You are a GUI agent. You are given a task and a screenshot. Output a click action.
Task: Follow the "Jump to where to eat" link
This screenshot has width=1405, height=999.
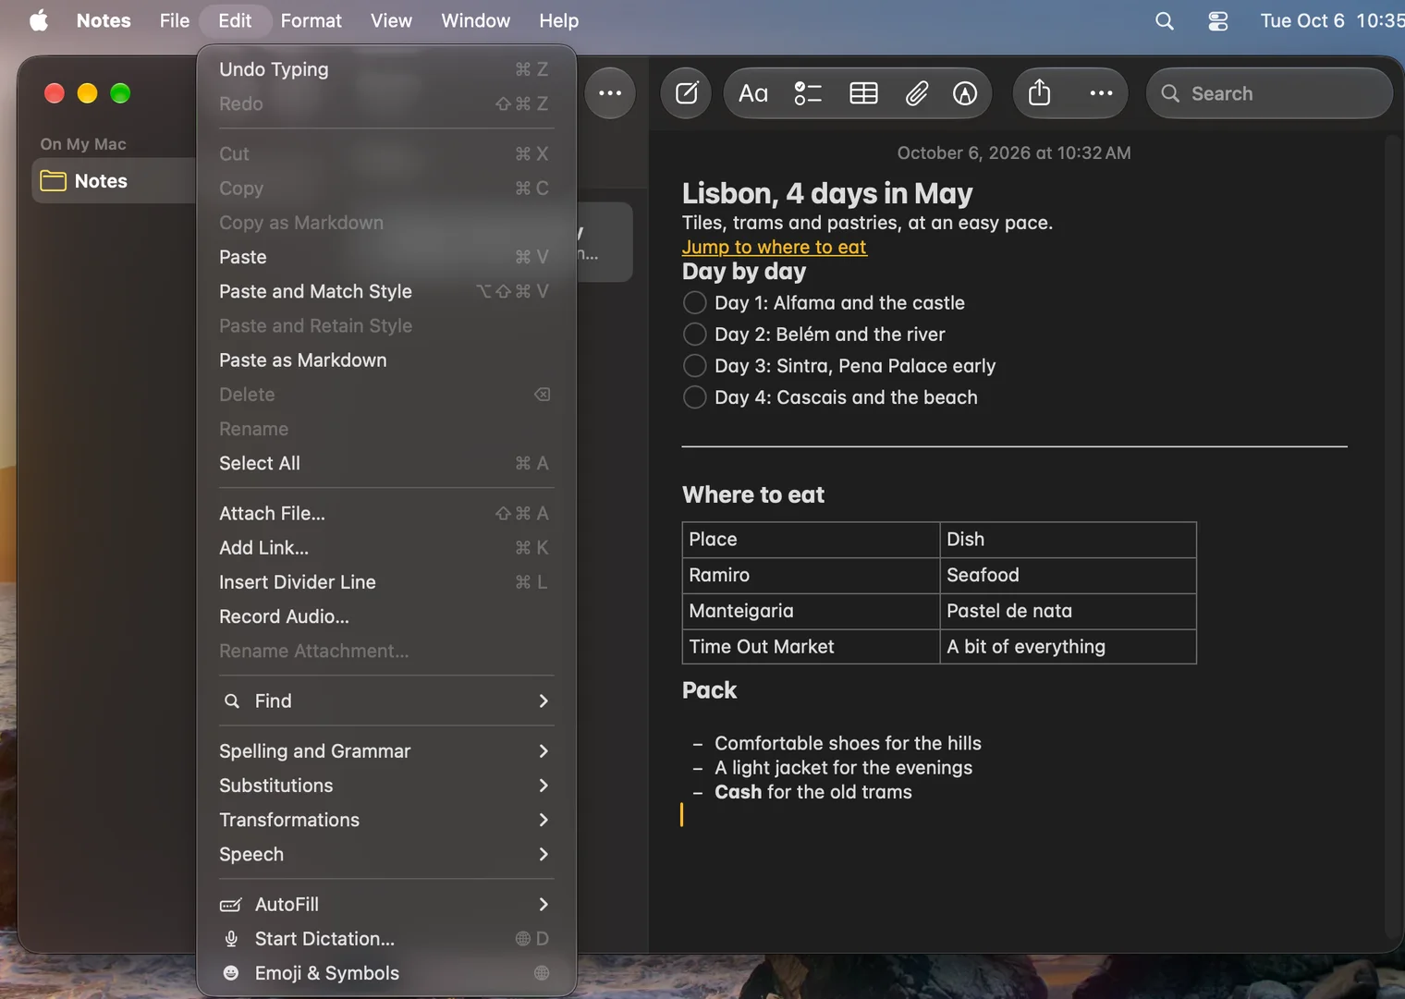coord(774,247)
